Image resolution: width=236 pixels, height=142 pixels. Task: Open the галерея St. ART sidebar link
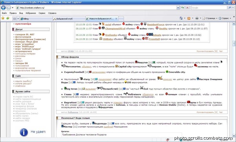(25, 34)
